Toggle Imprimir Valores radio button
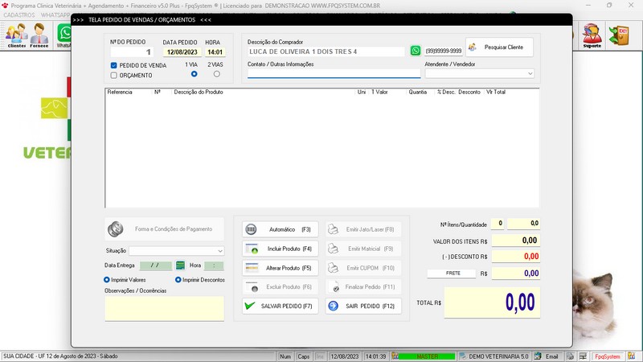The width and height of the screenshot is (643, 362). tap(107, 279)
